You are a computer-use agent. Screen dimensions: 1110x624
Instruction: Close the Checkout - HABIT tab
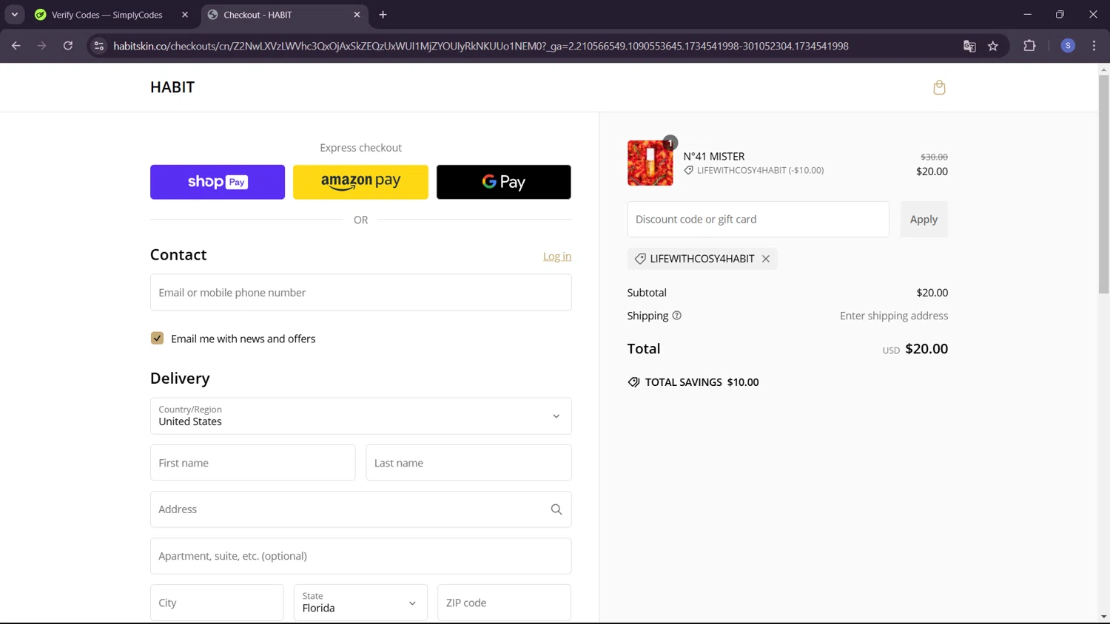pos(357,15)
